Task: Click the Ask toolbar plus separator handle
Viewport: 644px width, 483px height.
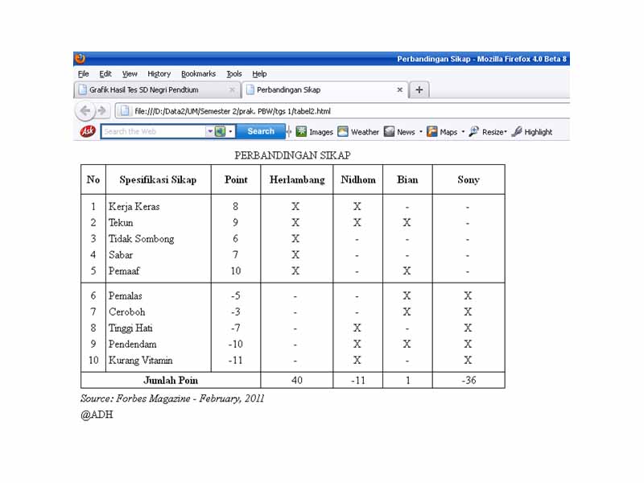Action: 289,131
